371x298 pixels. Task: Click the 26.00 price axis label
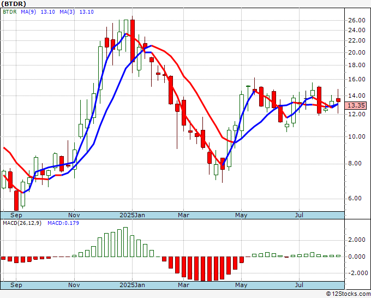357,21
